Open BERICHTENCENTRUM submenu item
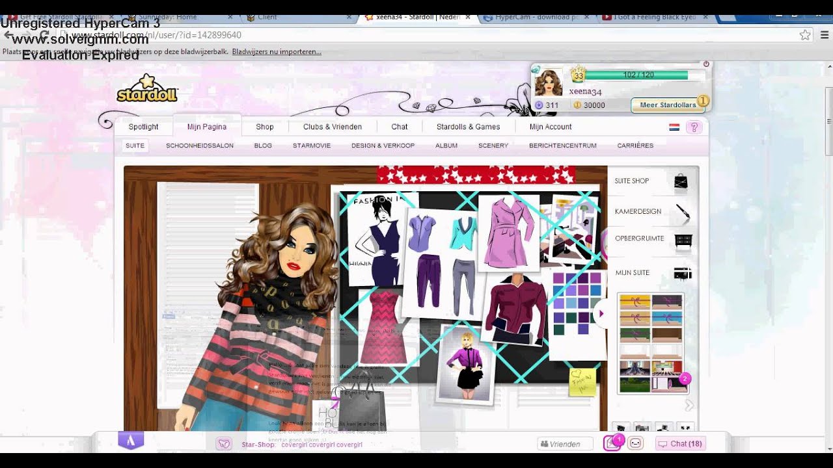This screenshot has height=468, width=833. (x=563, y=146)
